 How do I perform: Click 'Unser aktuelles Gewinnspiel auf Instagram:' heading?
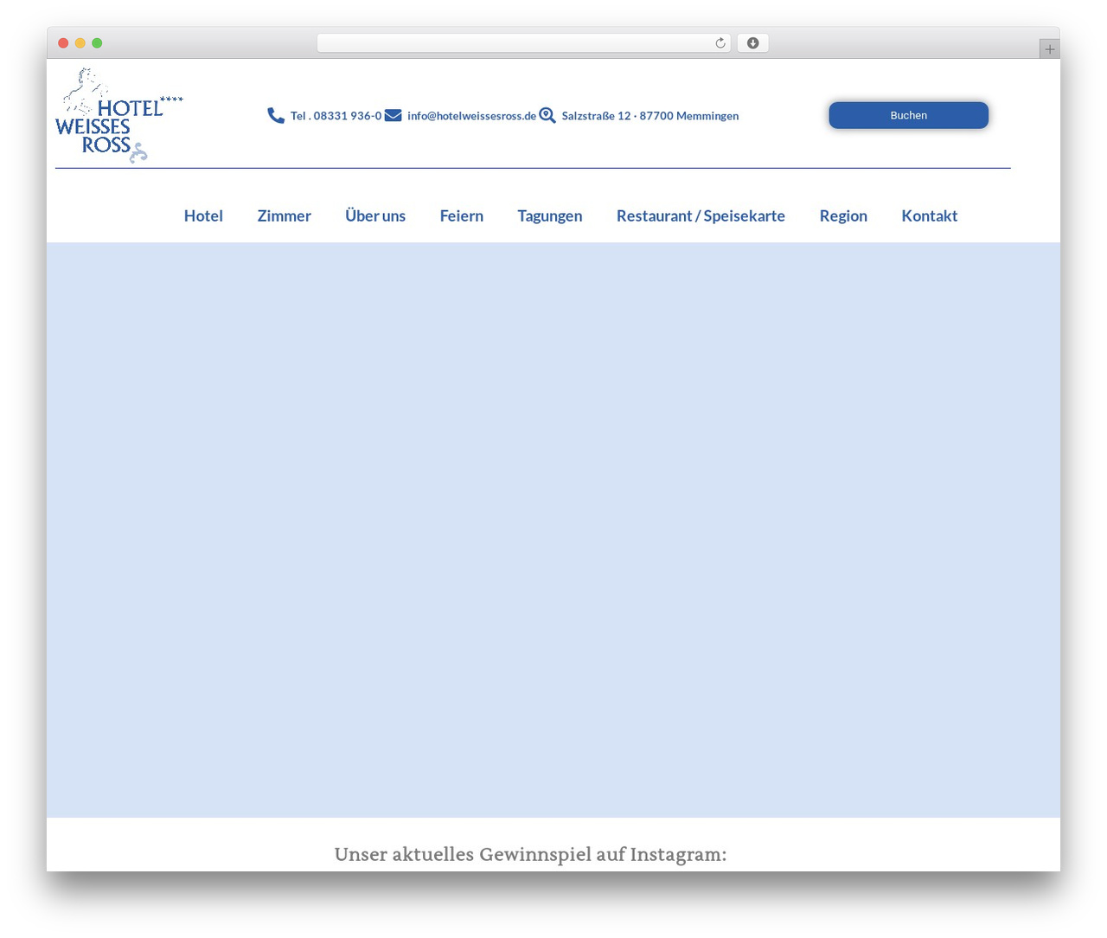[x=530, y=854]
